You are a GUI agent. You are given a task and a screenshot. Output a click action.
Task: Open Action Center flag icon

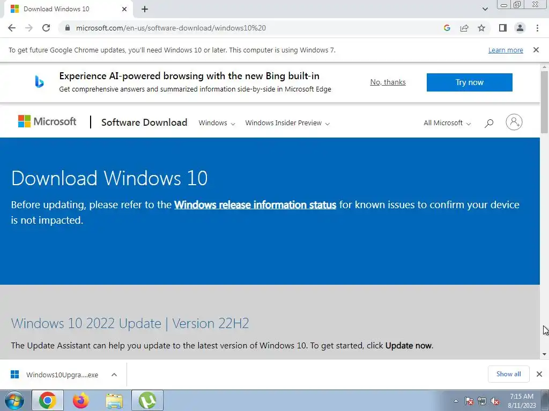[469, 401]
